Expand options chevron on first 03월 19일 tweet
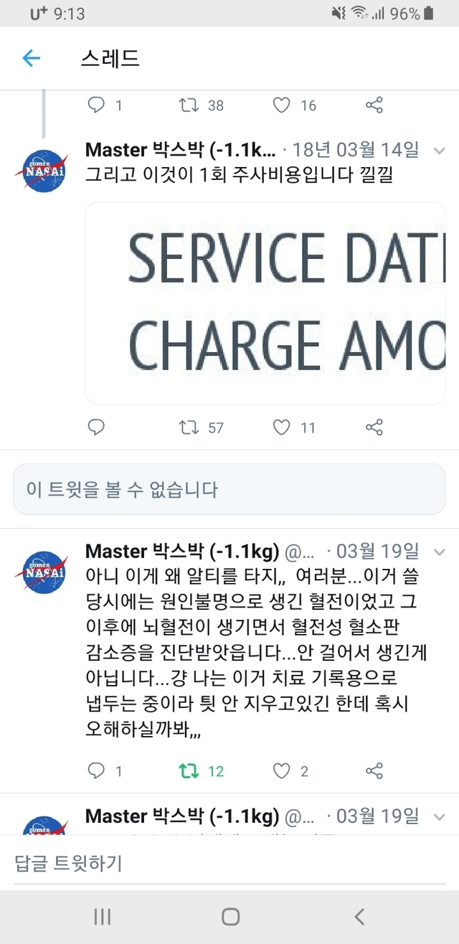This screenshot has width=459, height=944. coord(439,552)
